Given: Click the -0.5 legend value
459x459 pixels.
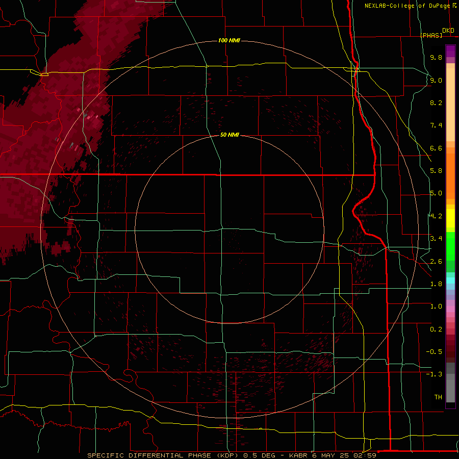Looking at the screenshot, I should [x=434, y=352].
